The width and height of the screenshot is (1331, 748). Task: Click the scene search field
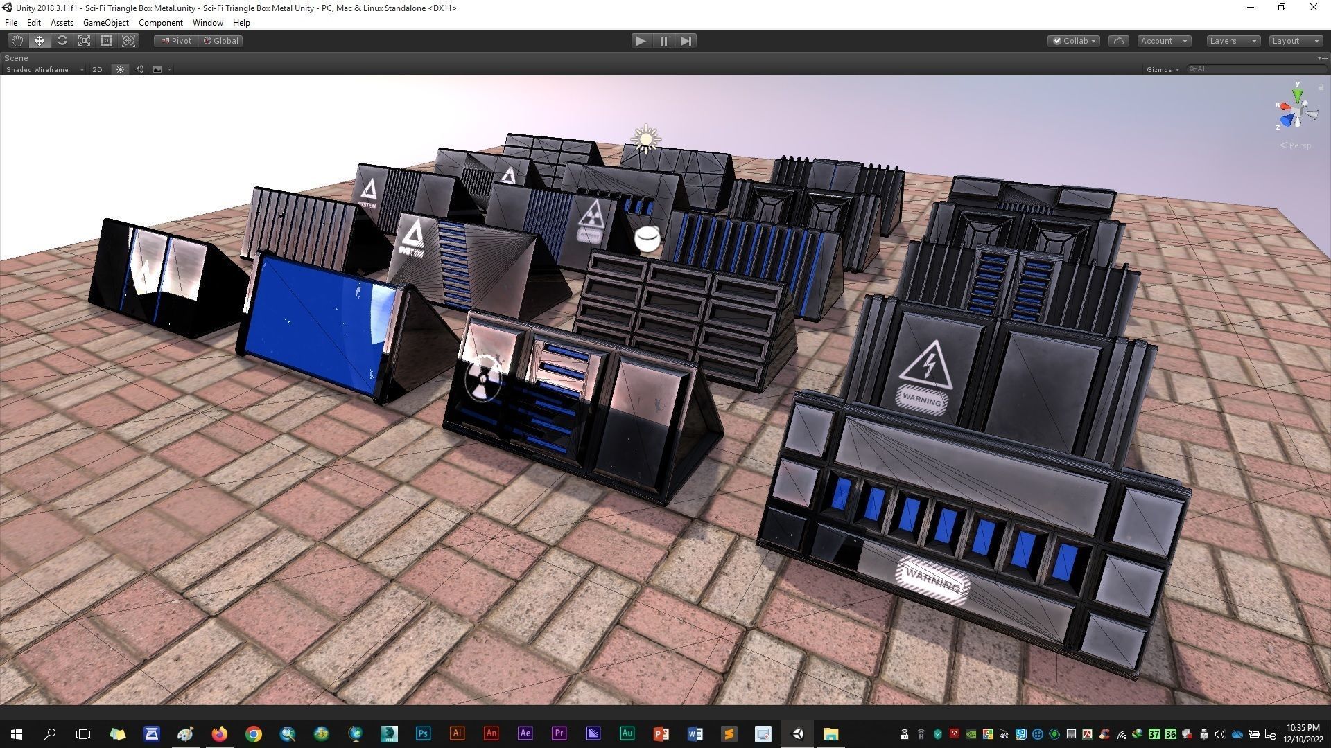click(x=1255, y=69)
